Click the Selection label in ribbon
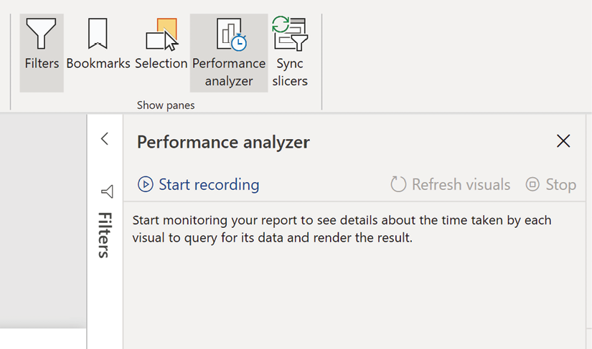Screen dimensions: 592x349 [161, 63]
